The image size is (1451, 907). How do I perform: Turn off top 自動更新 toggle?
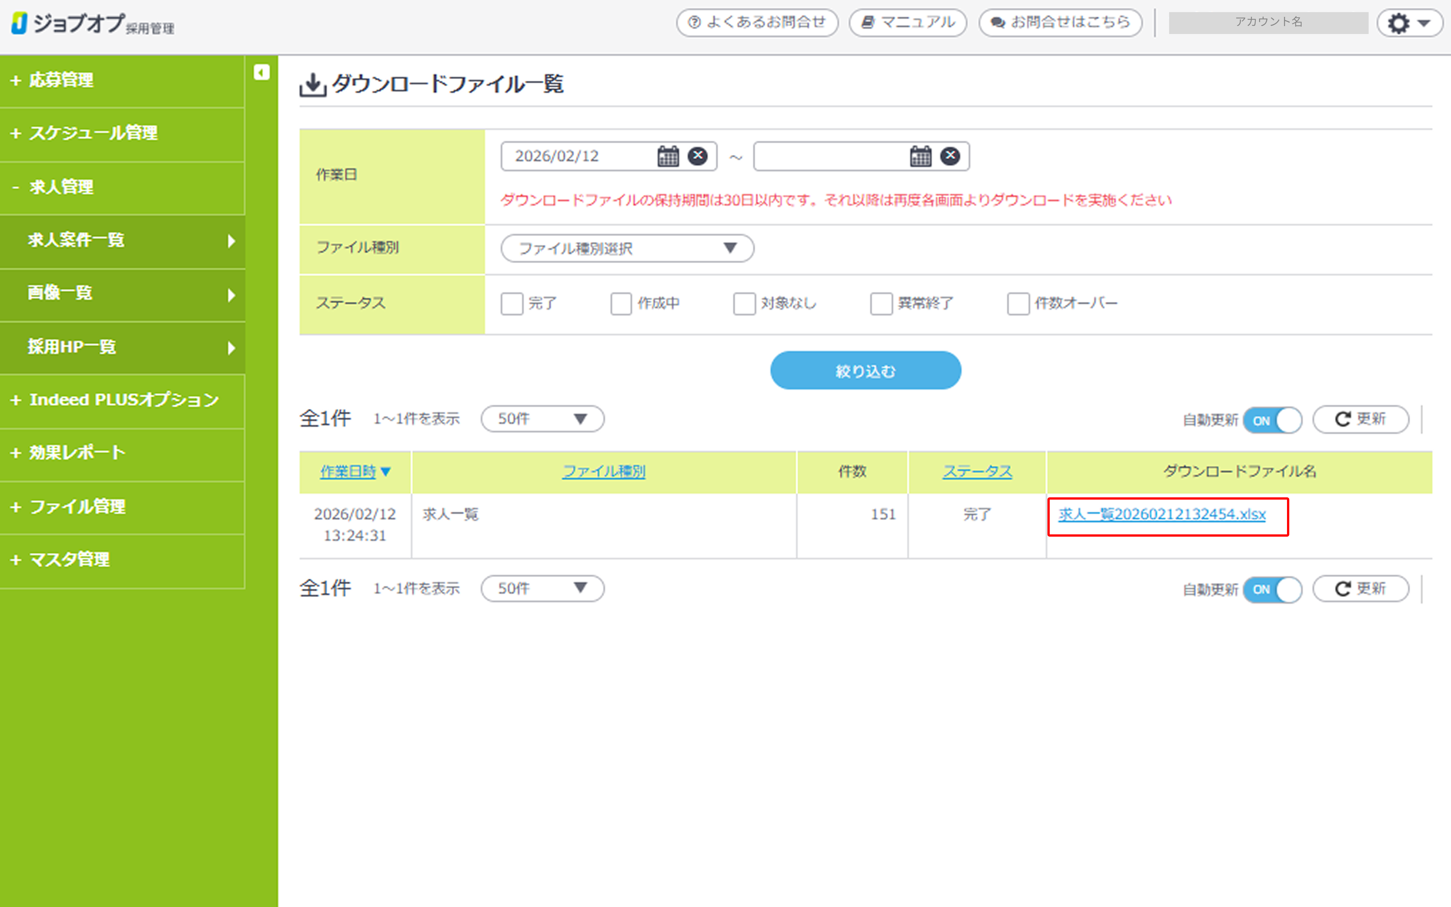tap(1272, 420)
